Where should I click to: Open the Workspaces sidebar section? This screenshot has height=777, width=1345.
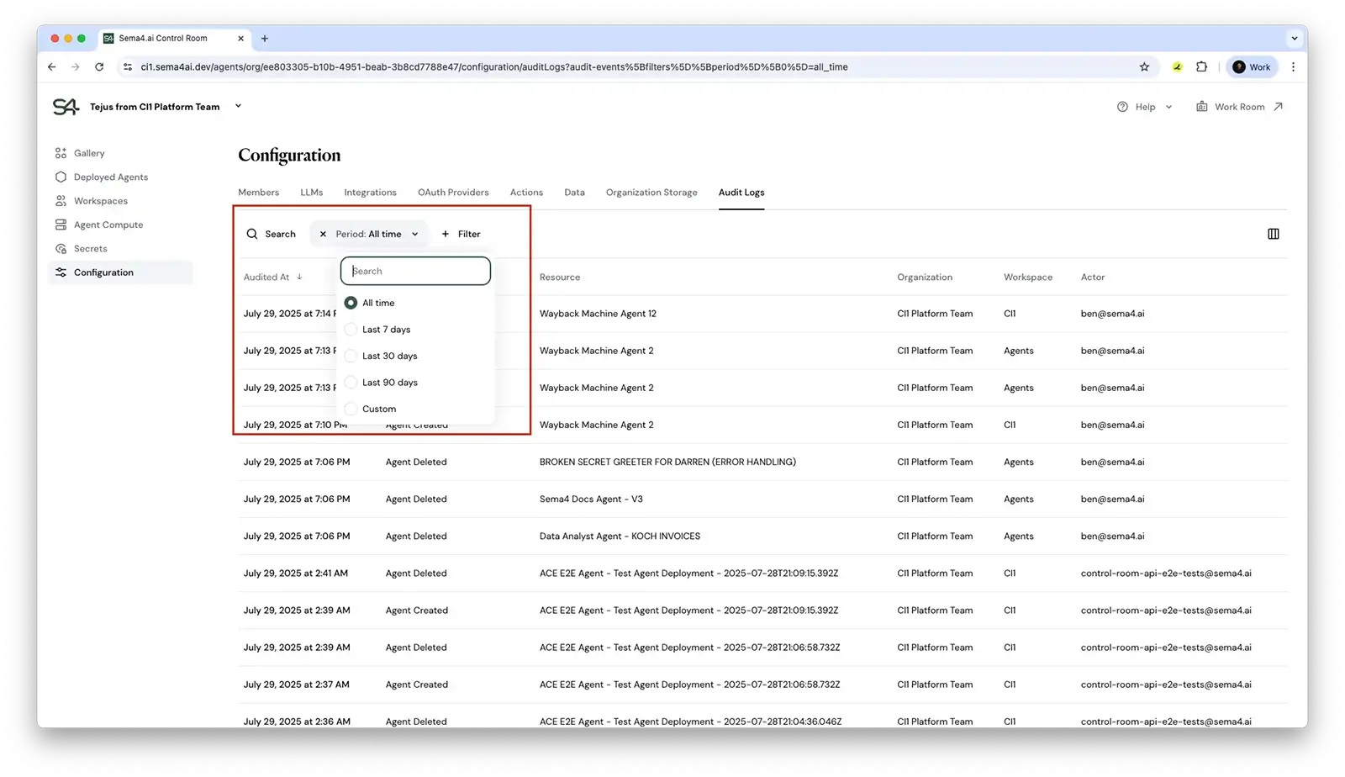[101, 200]
